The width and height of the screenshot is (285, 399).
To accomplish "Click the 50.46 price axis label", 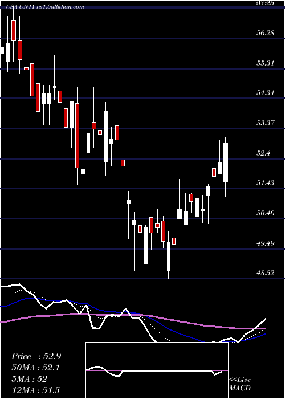I will click(265, 213).
